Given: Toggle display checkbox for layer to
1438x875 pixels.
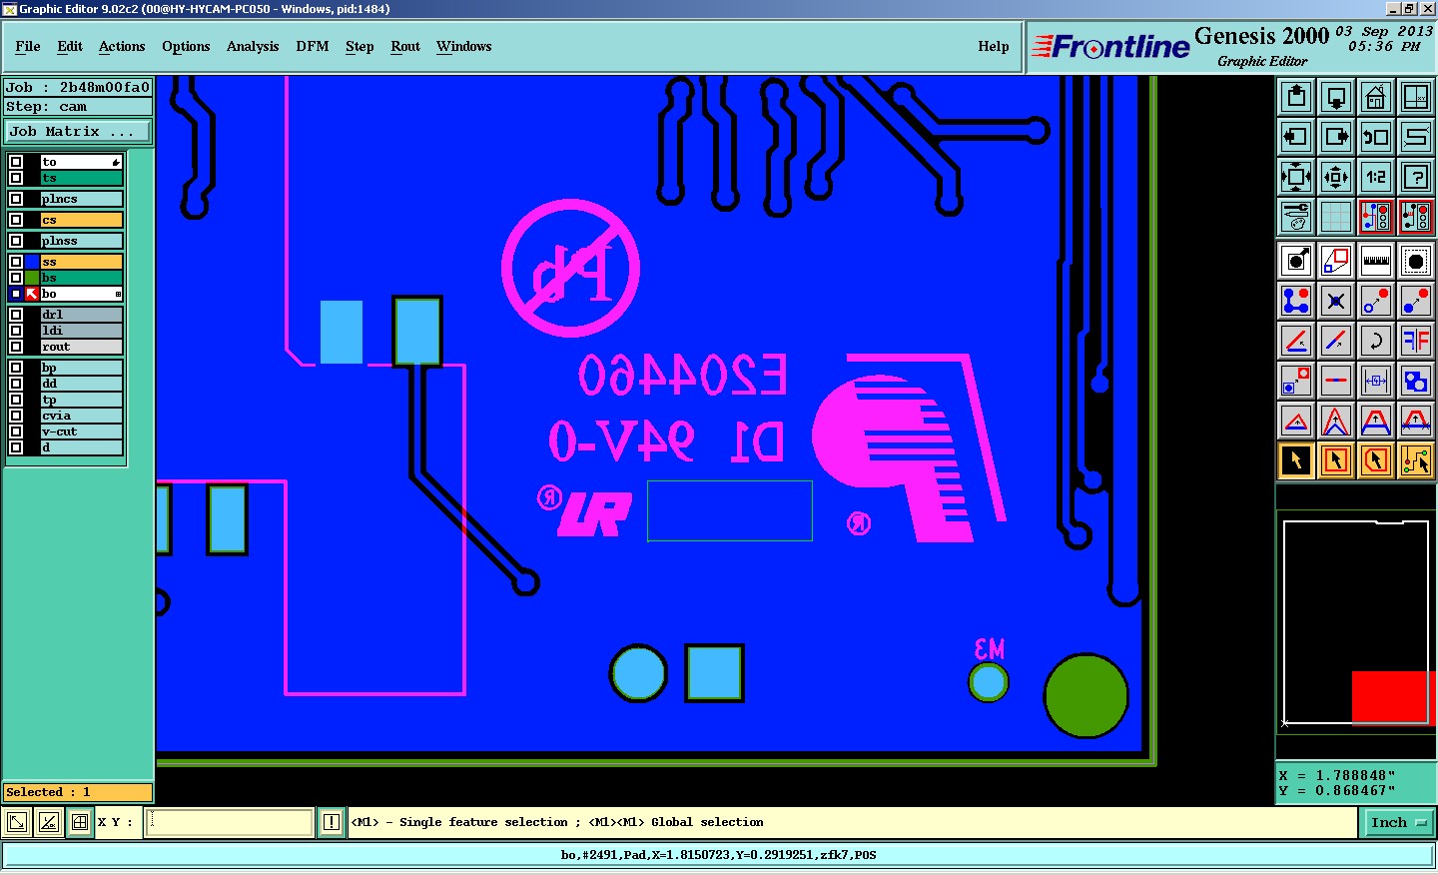Looking at the screenshot, I should (16, 162).
